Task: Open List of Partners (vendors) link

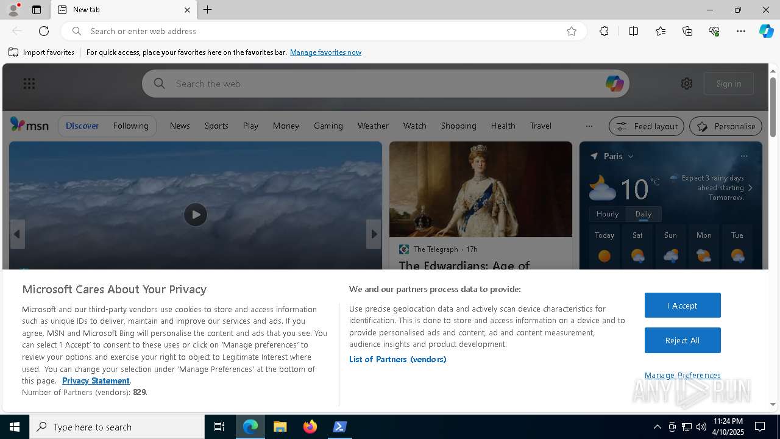Action: [x=398, y=359]
